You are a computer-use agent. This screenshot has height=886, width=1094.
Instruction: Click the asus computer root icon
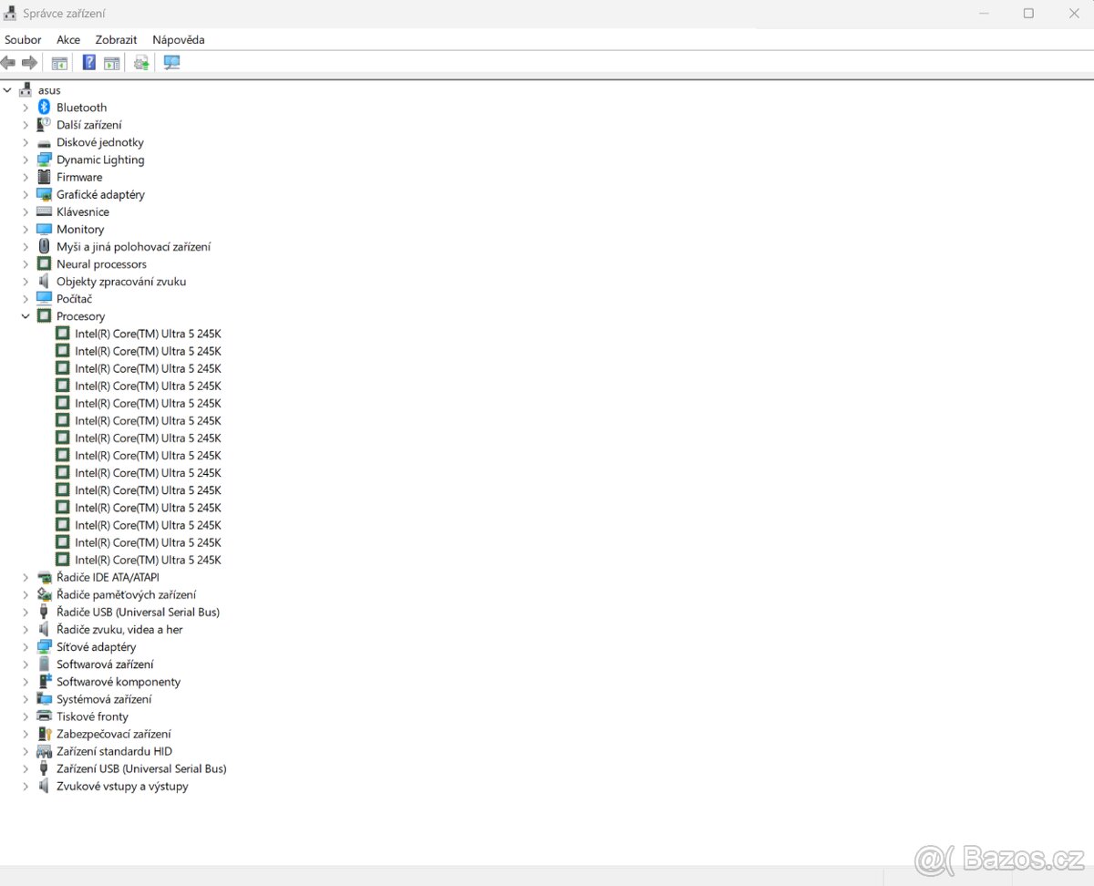[x=26, y=90]
